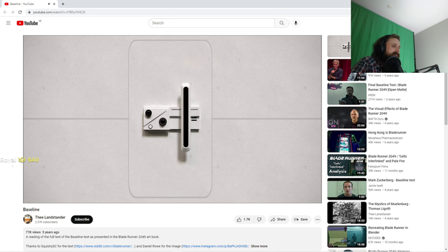Open more actions three-dot menu
The width and height of the screenshot is (448, 252).
pyautogui.click(x=317, y=219)
